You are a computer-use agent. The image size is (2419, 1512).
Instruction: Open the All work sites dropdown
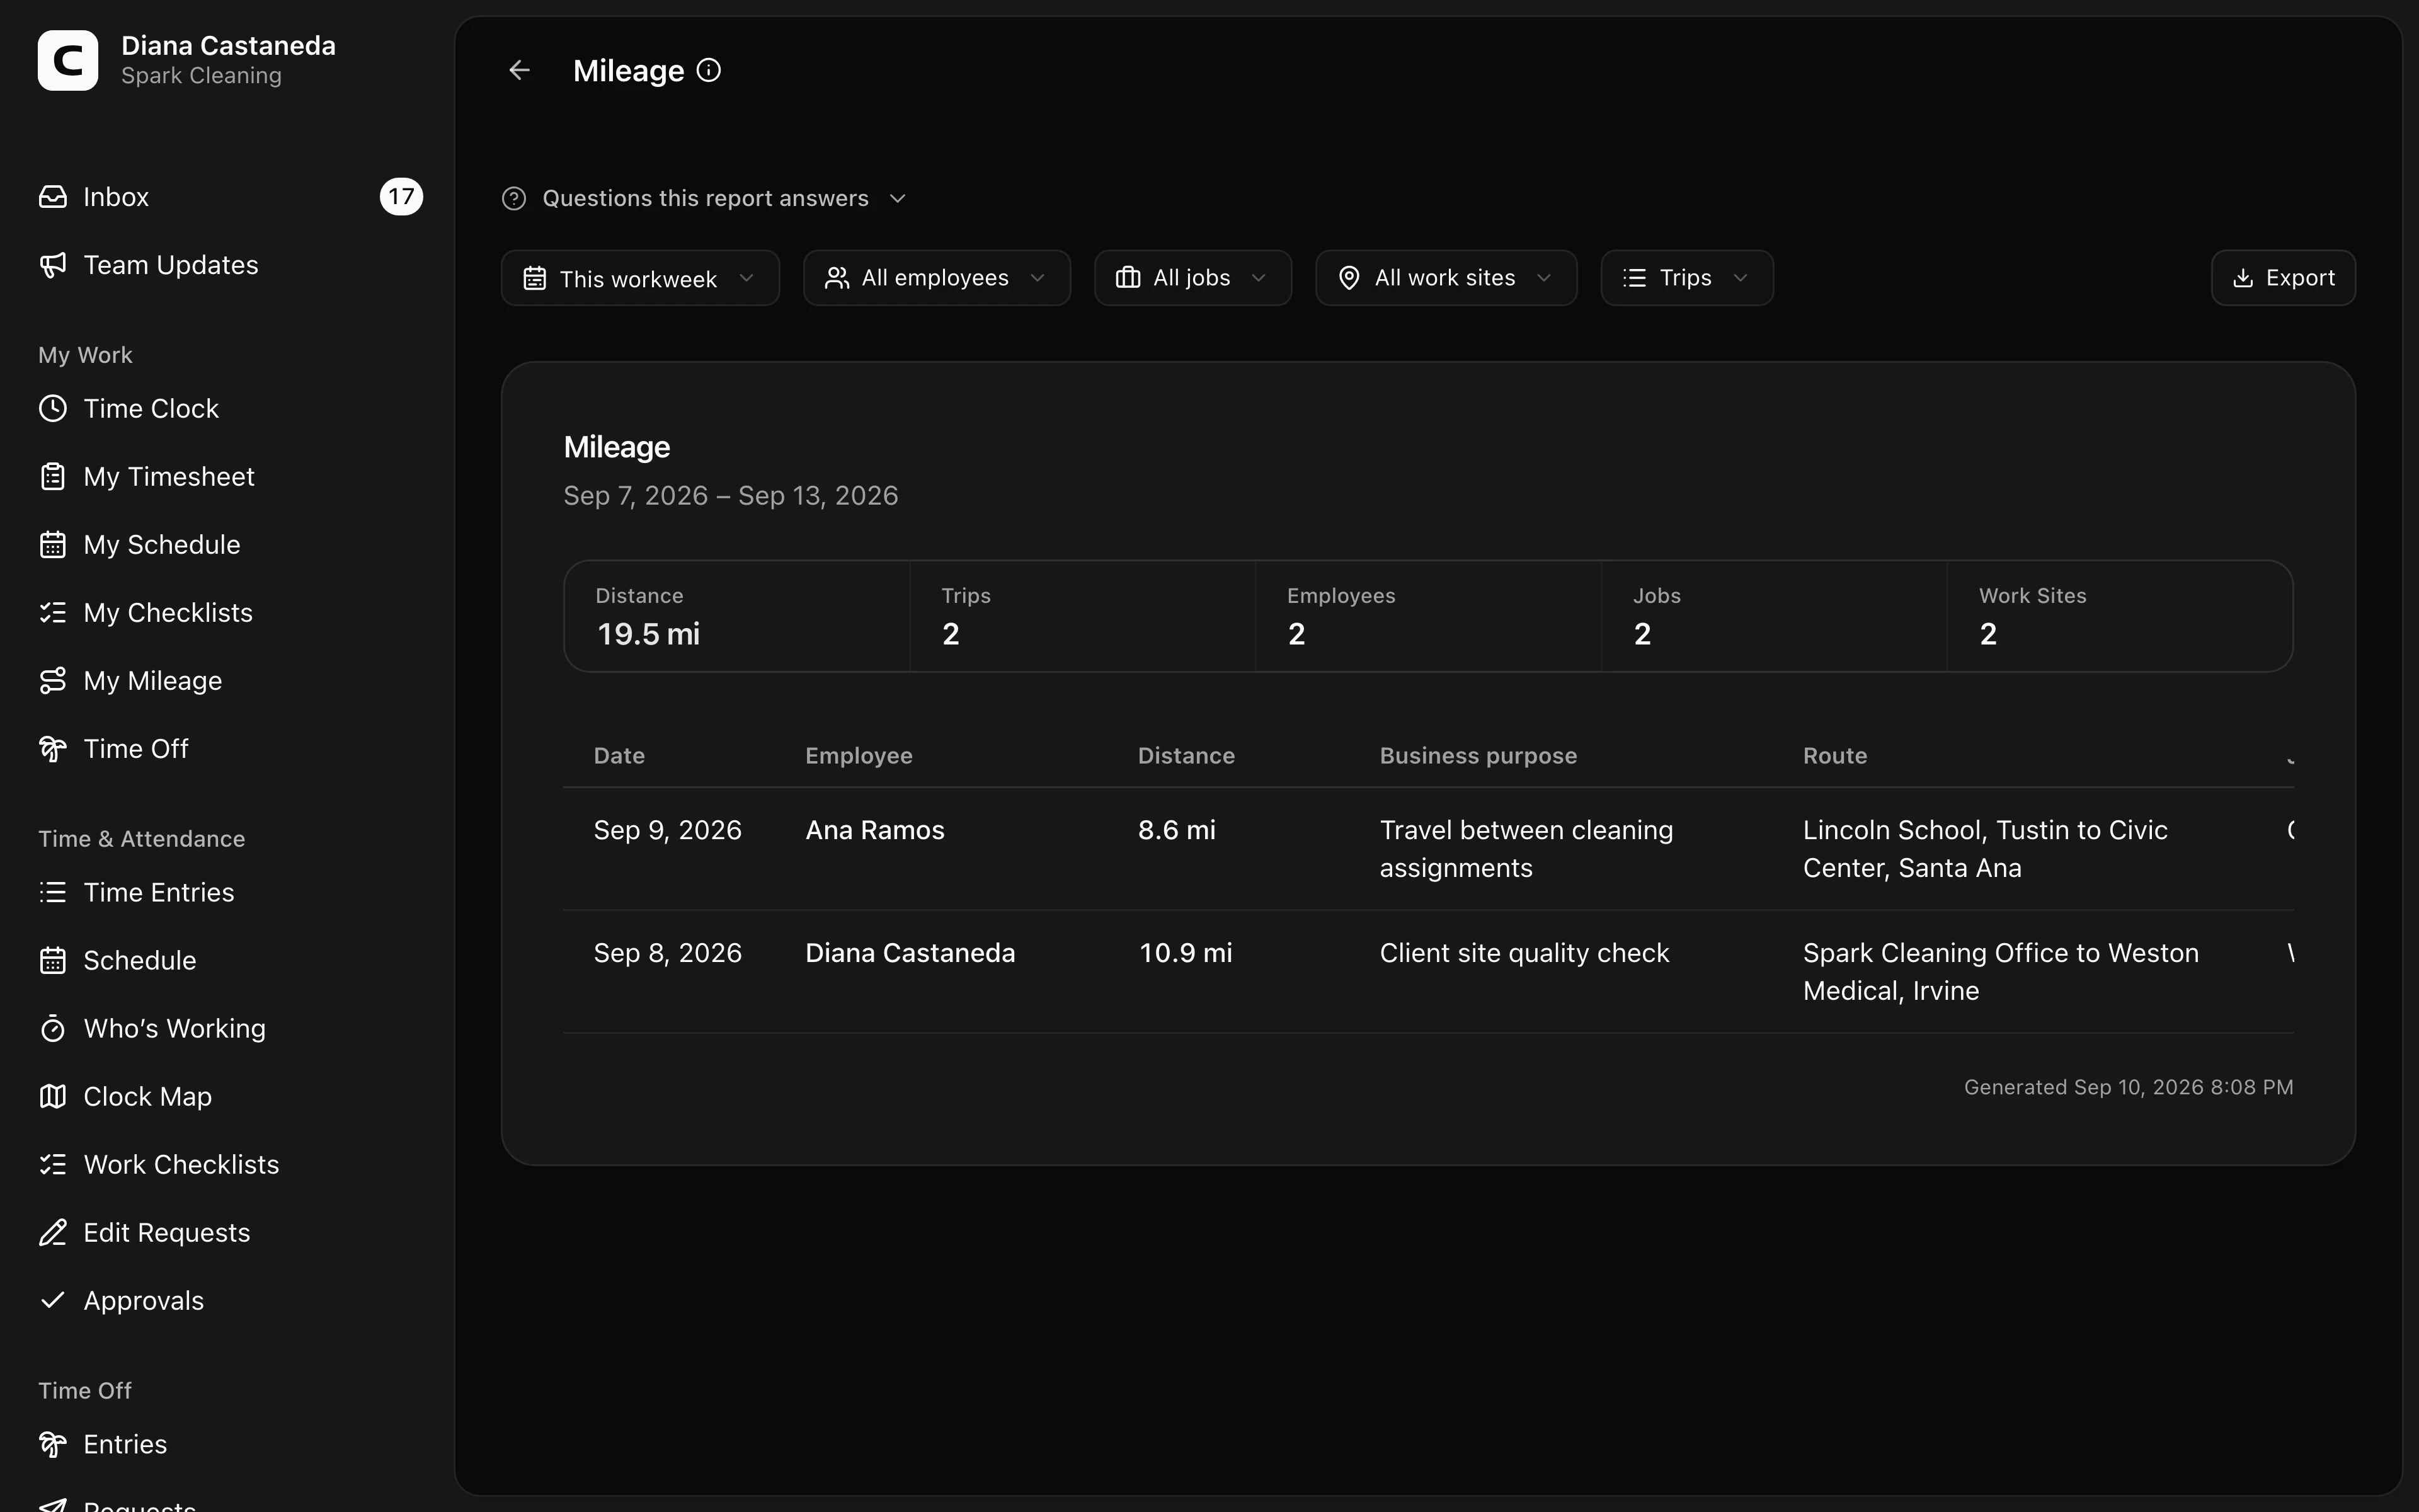tap(1446, 278)
